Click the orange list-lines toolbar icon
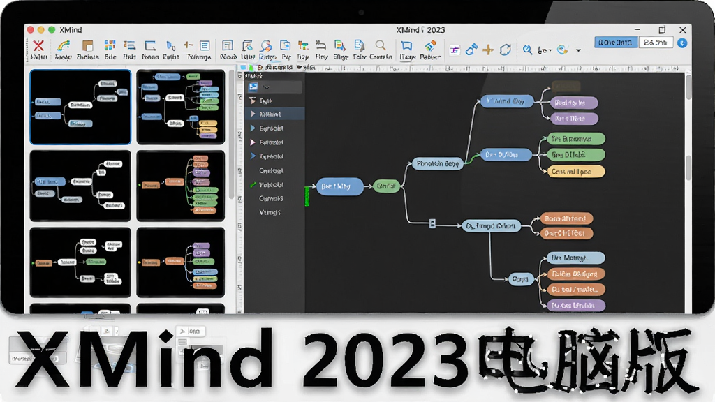This screenshot has height=402, width=715. [x=129, y=45]
